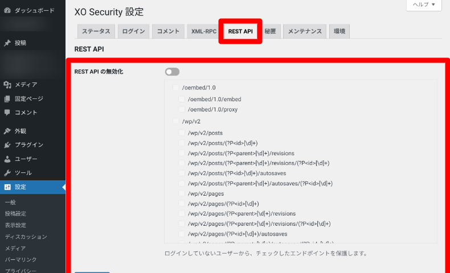Switch to the メンテナンス tab
Image resolution: width=450 pixels, height=273 pixels.
305,31
